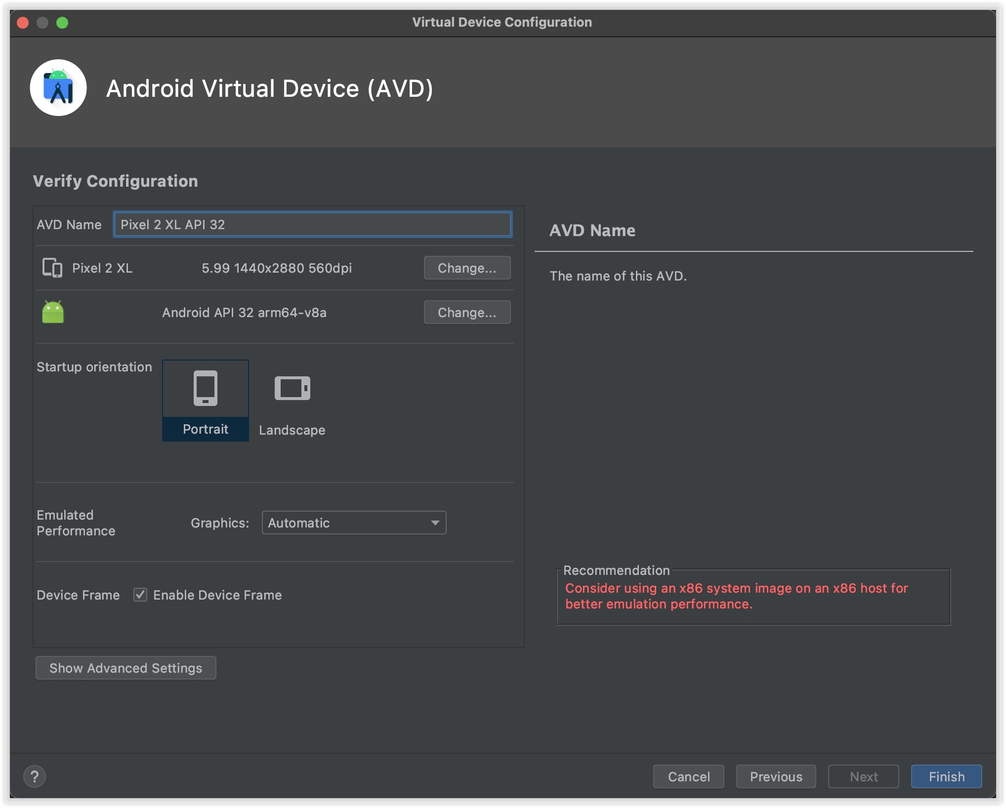This screenshot has width=1006, height=808.
Task: Click the Graphics dropdown arrow
Action: point(435,523)
